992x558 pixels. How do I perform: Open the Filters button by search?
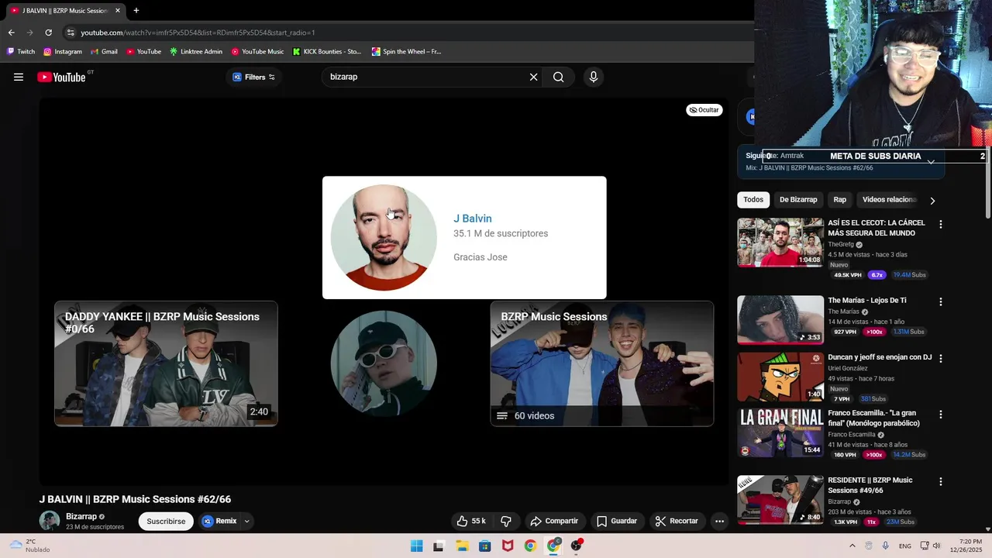point(254,77)
